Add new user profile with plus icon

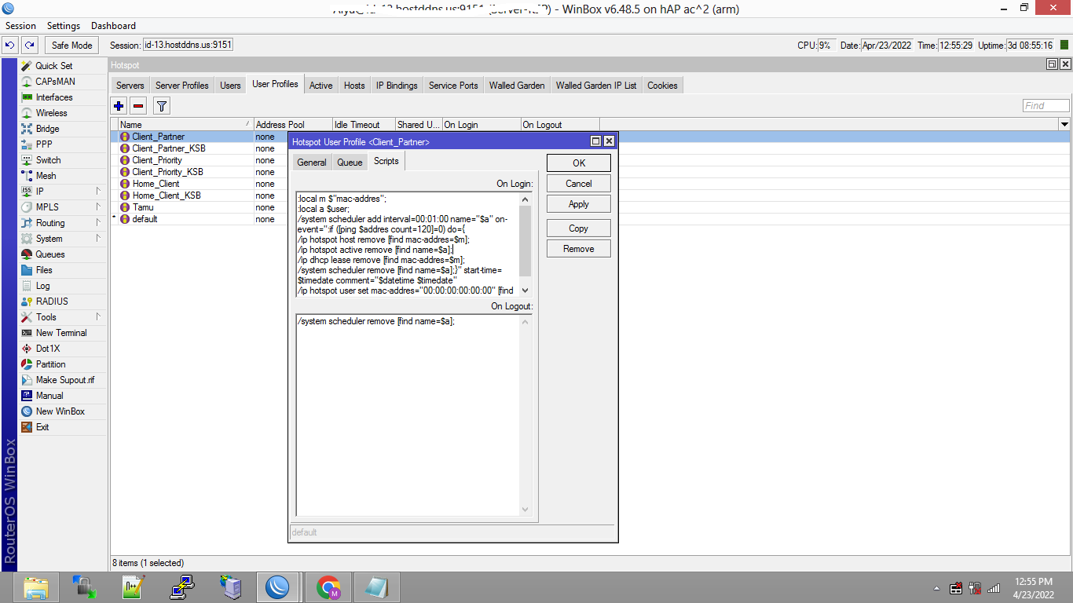(119, 105)
